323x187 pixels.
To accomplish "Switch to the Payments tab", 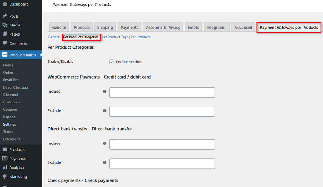I will (129, 27).
